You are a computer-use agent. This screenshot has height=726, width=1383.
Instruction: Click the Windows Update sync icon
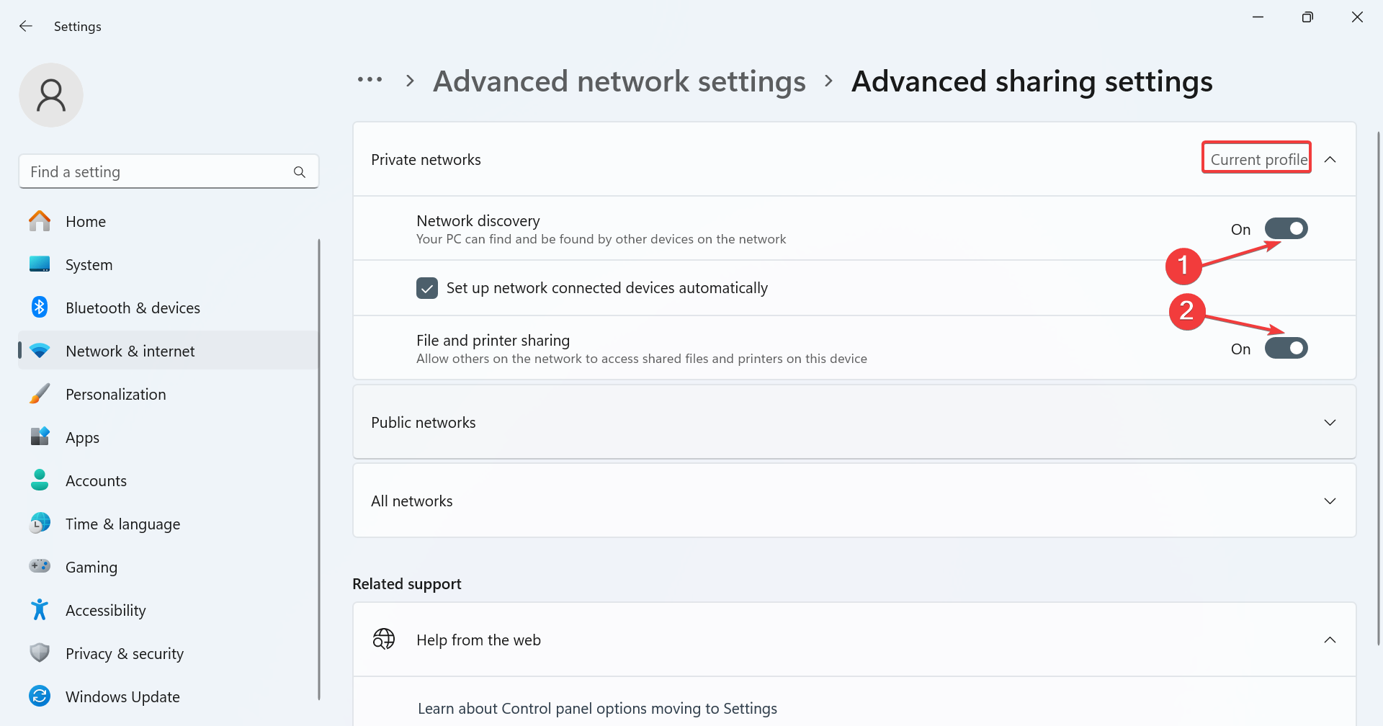[40, 696]
